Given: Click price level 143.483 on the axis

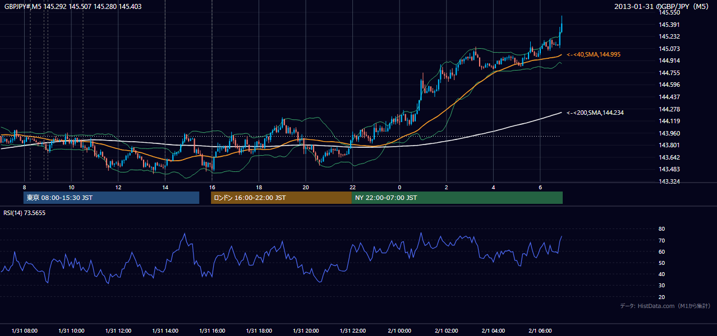Looking at the screenshot, I should (x=670, y=169).
